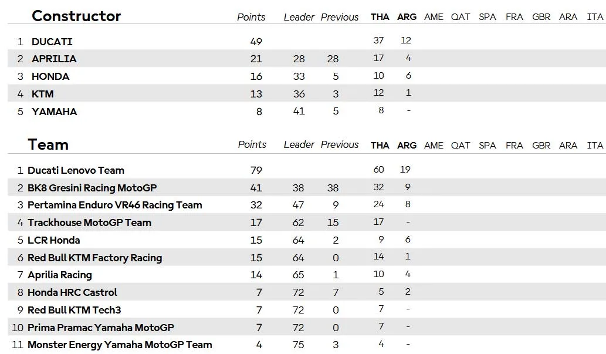Click THA column header in Constructor table
The height and width of the screenshot is (354, 606).
point(380,17)
